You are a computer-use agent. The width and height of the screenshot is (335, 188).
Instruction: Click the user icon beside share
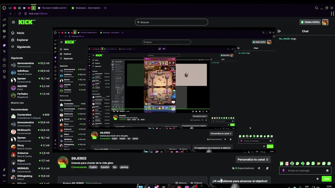coord(267,168)
